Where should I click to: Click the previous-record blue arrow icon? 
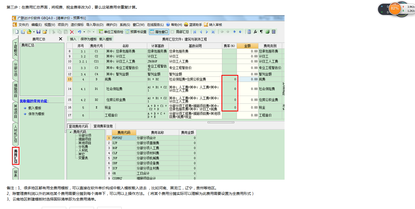pos(201,32)
